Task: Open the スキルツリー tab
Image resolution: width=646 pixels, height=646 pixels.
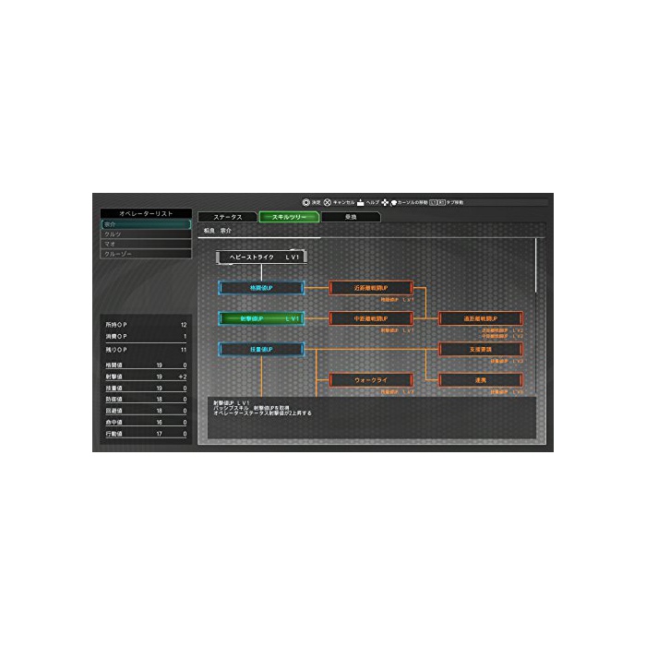Action: tap(288, 217)
